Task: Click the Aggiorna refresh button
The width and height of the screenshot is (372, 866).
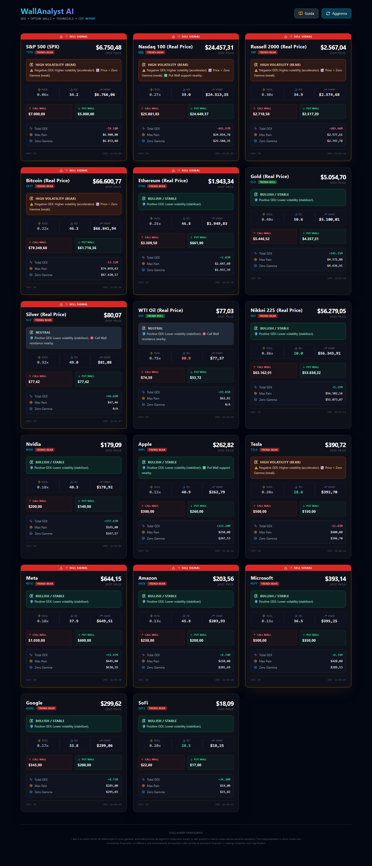Action: [x=336, y=13]
